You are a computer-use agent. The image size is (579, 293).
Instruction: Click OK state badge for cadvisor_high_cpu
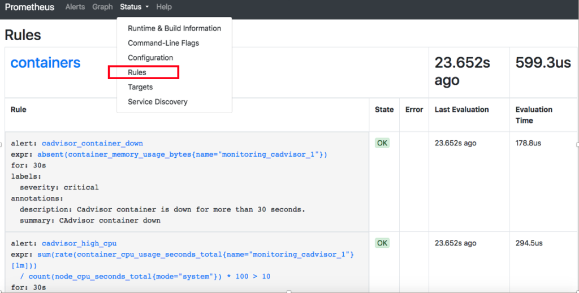pyautogui.click(x=382, y=243)
